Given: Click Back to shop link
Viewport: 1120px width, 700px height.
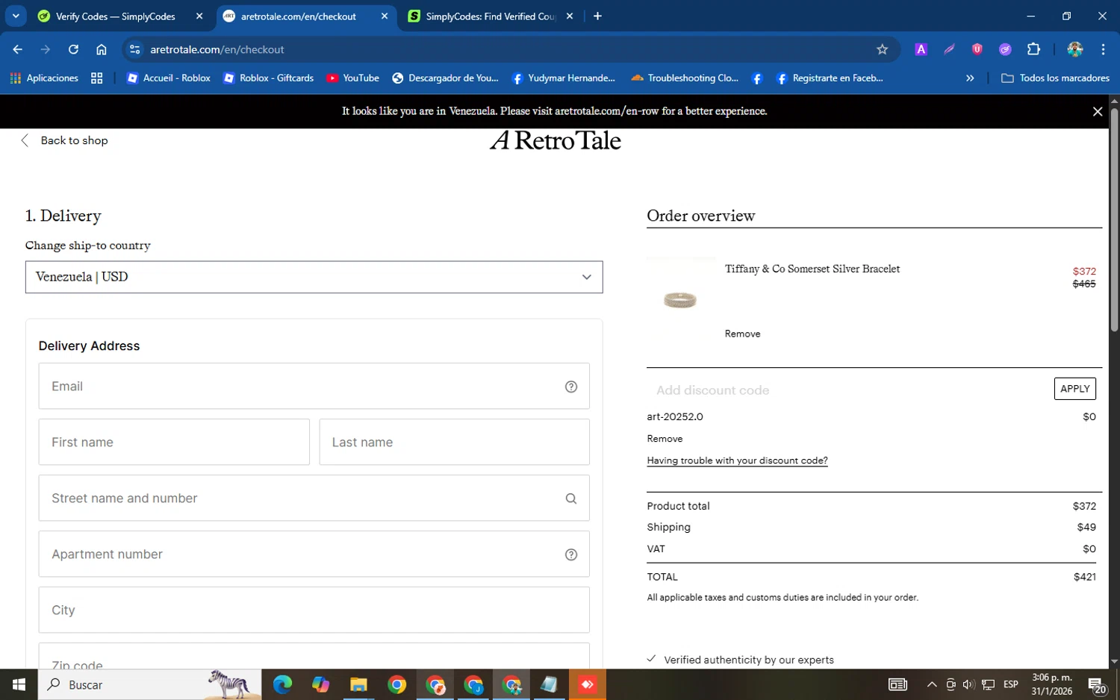Looking at the screenshot, I should coord(65,140).
